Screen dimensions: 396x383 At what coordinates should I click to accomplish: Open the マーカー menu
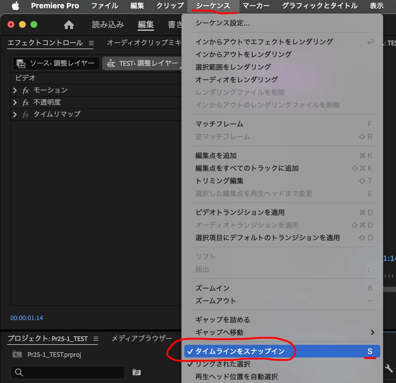point(256,6)
